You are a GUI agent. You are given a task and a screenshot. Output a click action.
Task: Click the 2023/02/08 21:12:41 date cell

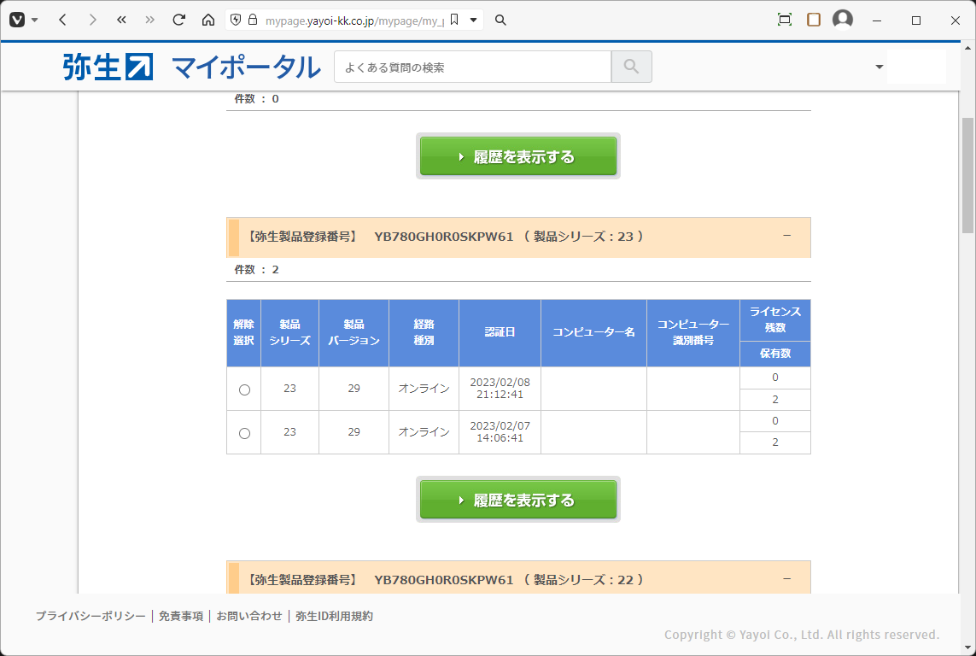click(x=500, y=389)
